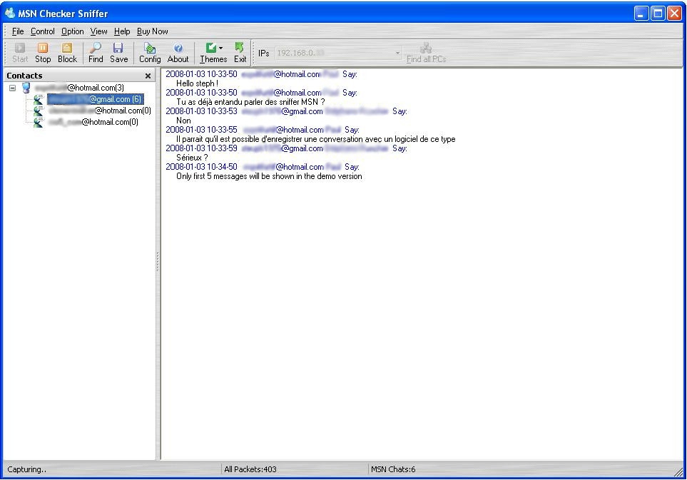Collapse the hotmail.com(3) tree node

pos(13,88)
